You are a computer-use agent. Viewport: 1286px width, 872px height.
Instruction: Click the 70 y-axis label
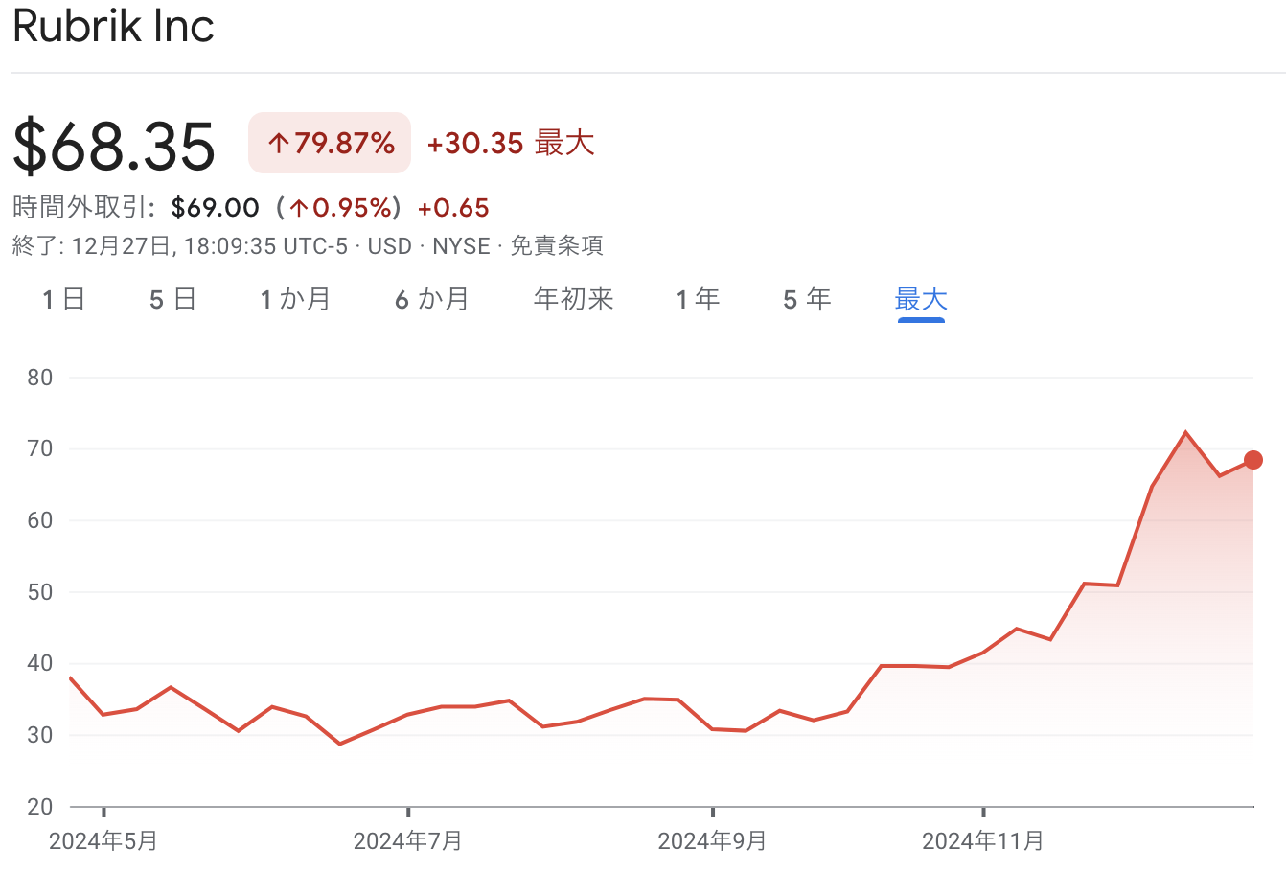[40, 448]
